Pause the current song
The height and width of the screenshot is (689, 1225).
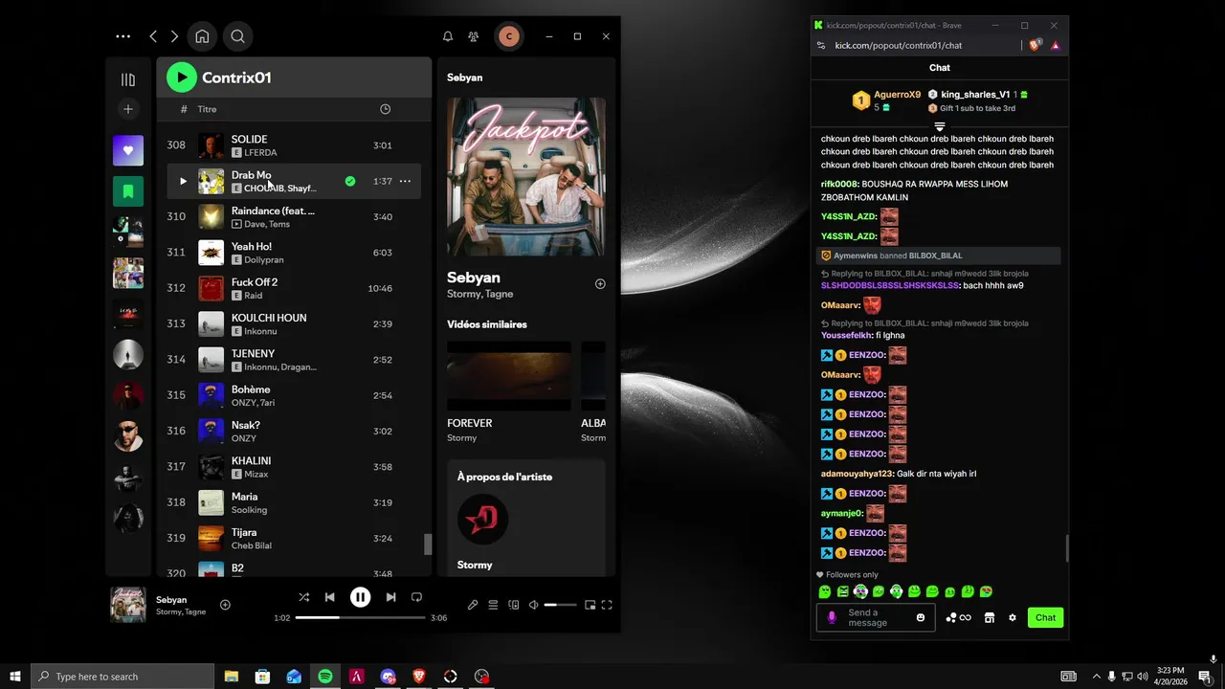pyautogui.click(x=360, y=597)
